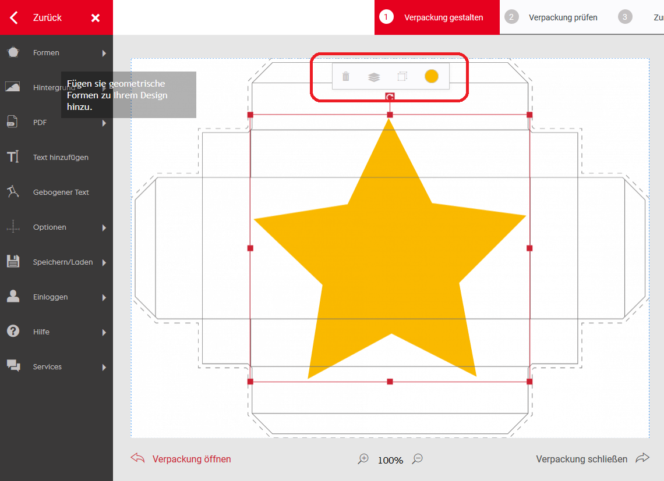Viewport: 664px width, 481px height.
Task: Choose Gebogener Text tool
Action: point(61,193)
